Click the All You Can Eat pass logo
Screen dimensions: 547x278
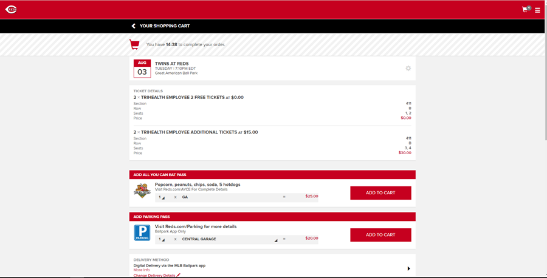point(142,191)
